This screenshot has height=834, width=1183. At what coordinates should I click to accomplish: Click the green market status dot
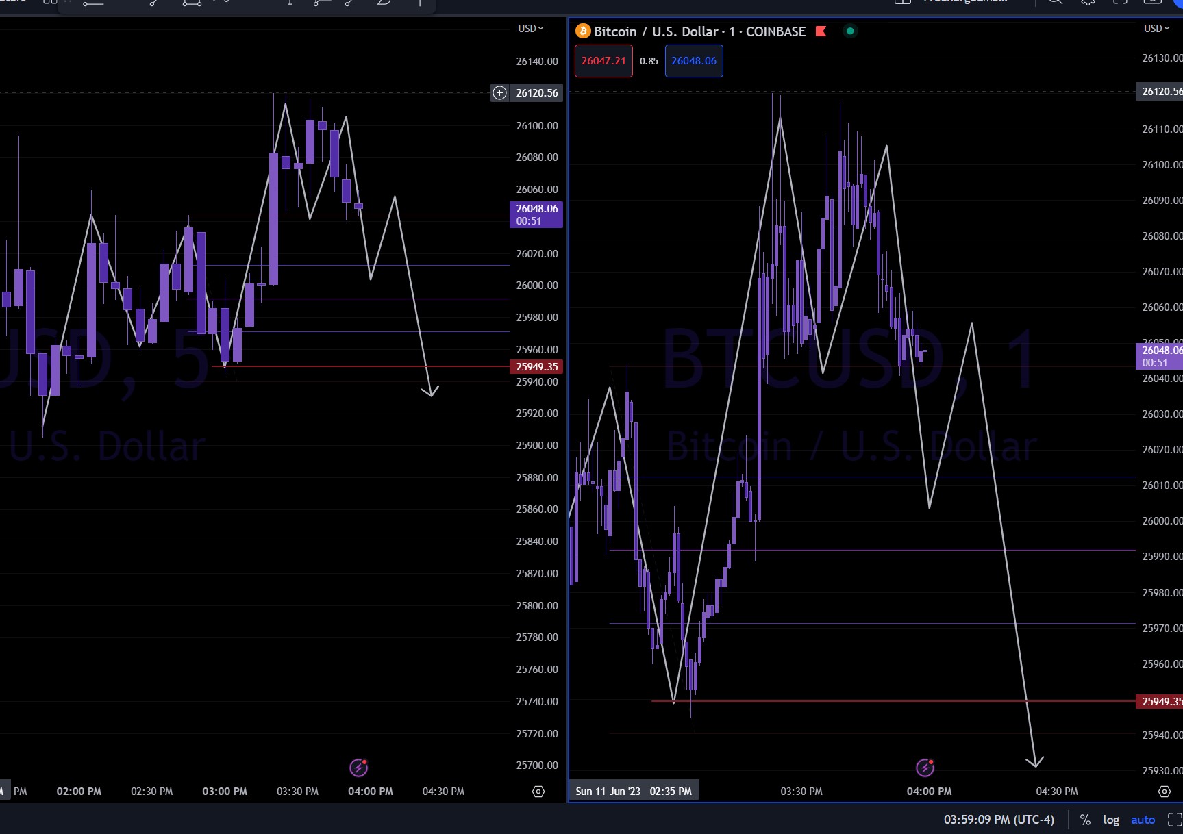click(850, 31)
